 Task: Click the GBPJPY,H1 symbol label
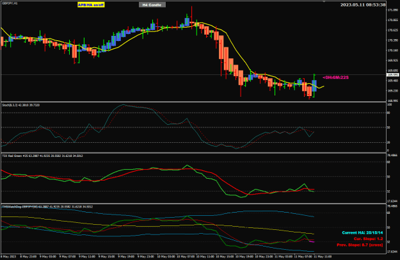tap(9, 4)
